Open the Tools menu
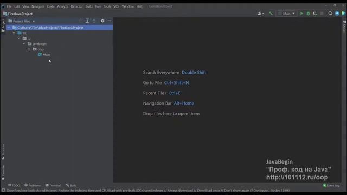This screenshot has width=347, height=195. coord(107,6)
